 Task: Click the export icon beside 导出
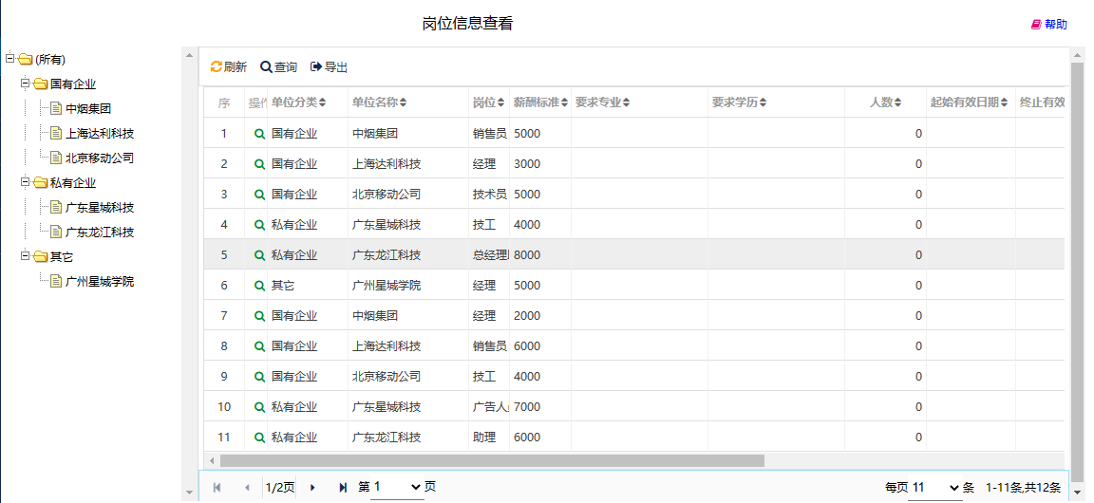coord(316,67)
